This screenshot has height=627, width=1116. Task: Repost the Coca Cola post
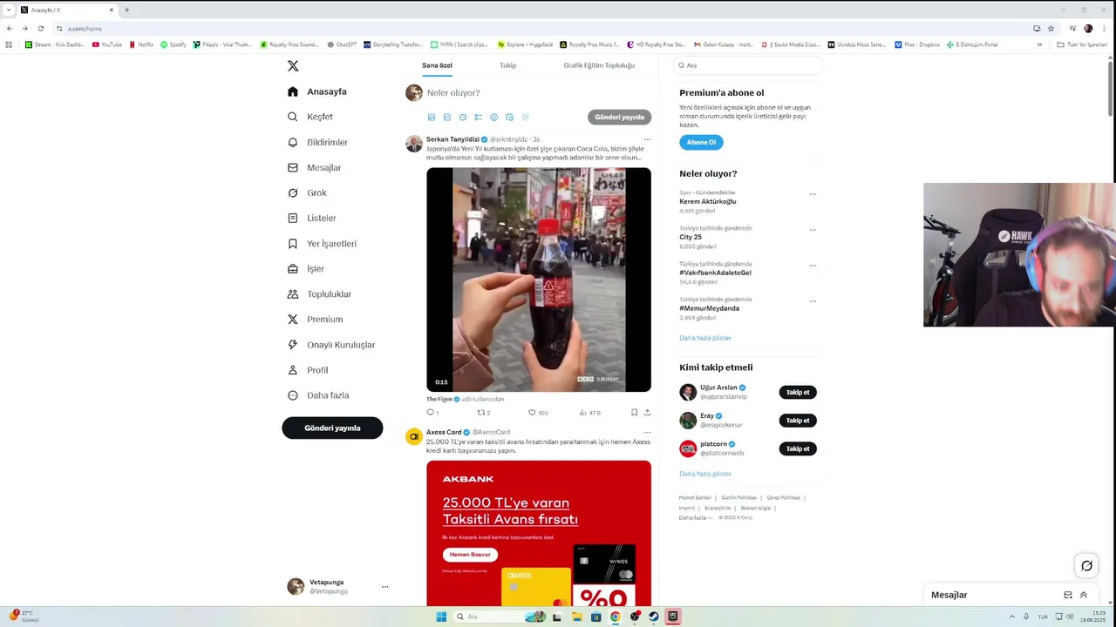click(x=483, y=413)
